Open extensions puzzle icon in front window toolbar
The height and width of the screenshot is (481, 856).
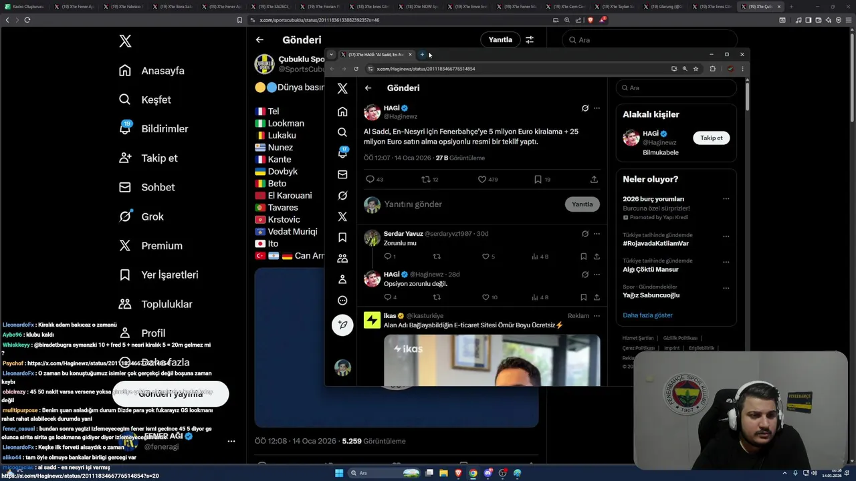pos(712,69)
